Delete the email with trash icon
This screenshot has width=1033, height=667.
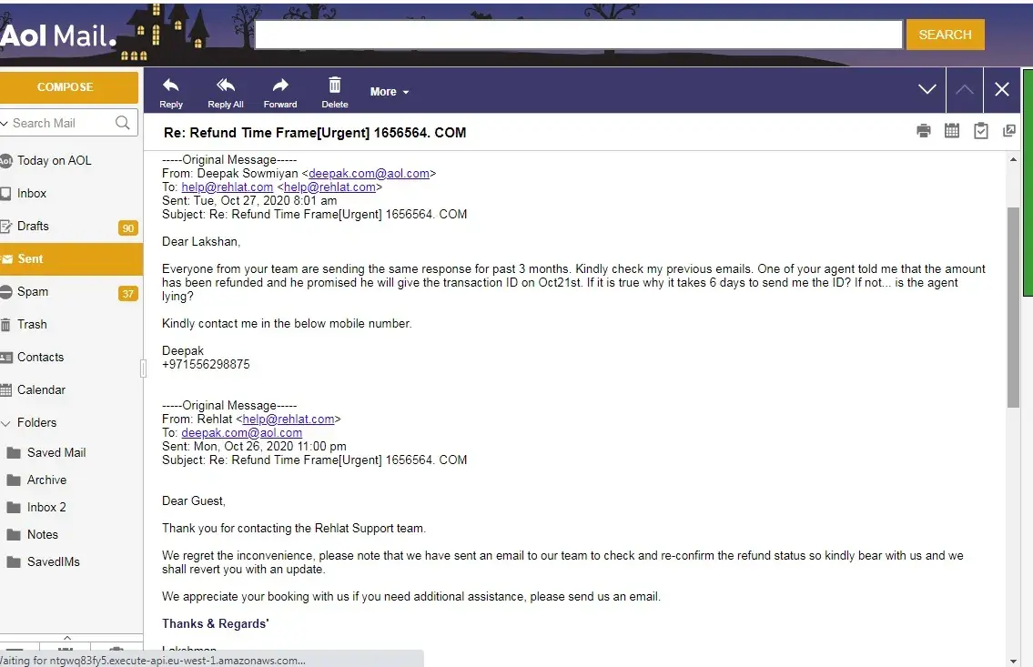[335, 86]
